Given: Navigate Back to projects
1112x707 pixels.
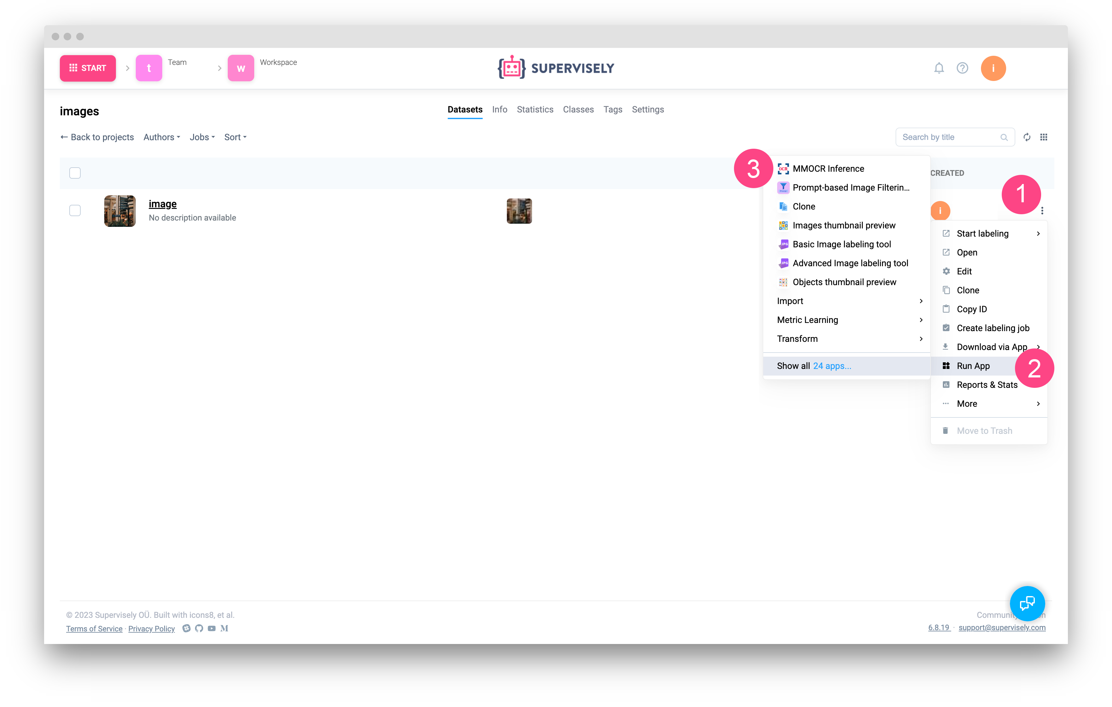Looking at the screenshot, I should tap(97, 137).
